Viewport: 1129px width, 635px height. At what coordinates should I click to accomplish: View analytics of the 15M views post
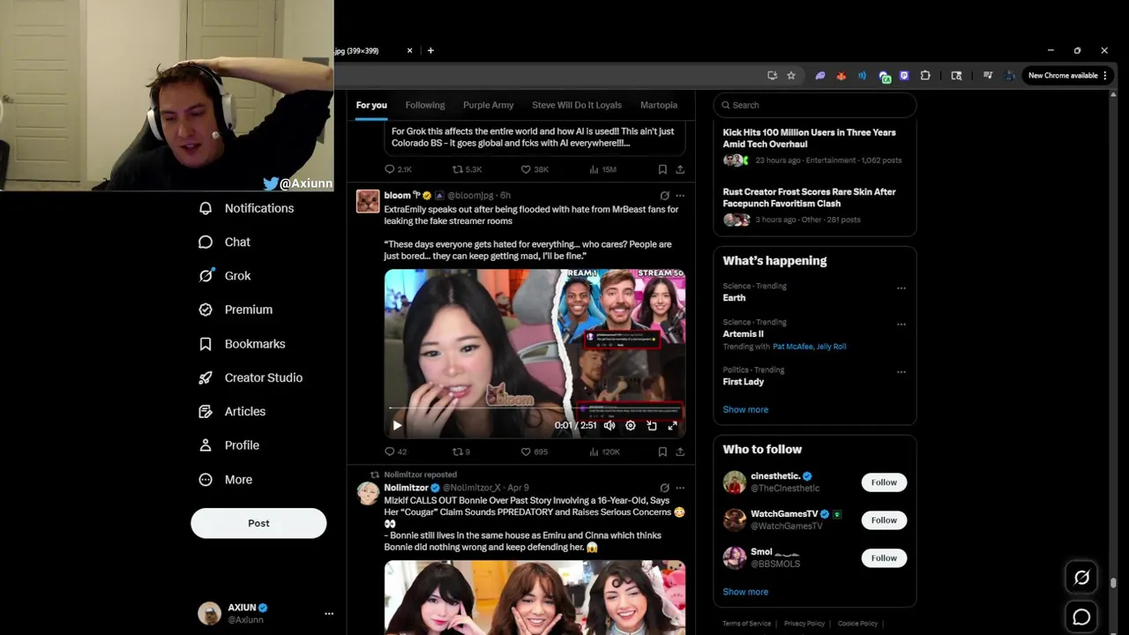(x=602, y=169)
